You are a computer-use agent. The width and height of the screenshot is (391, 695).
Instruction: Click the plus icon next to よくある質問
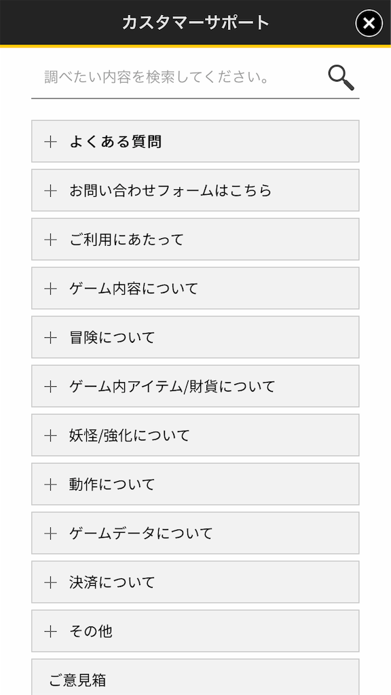click(x=49, y=141)
